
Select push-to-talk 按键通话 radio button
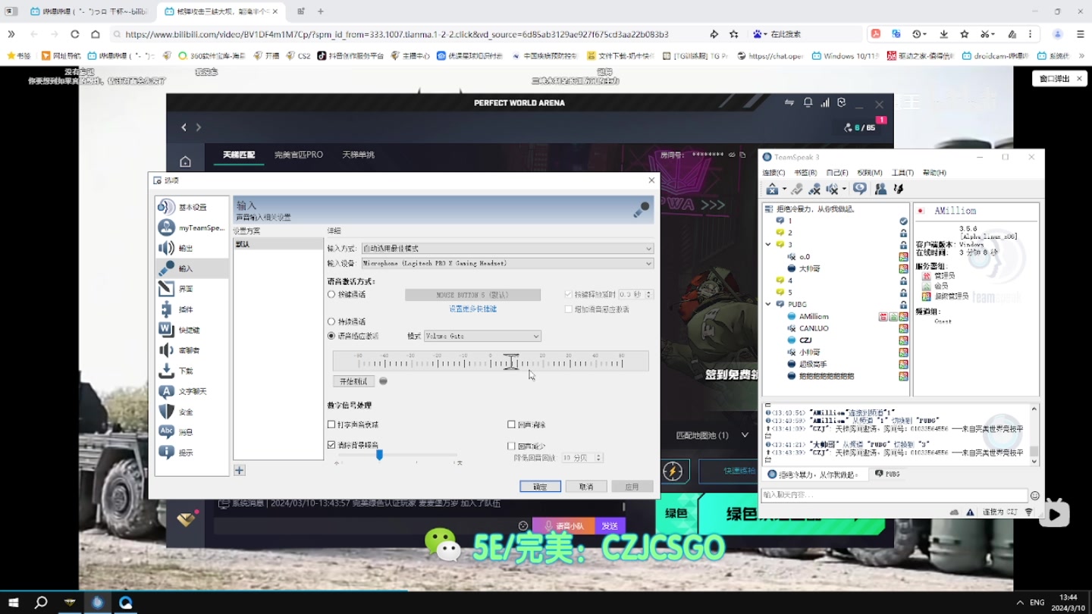coord(331,295)
